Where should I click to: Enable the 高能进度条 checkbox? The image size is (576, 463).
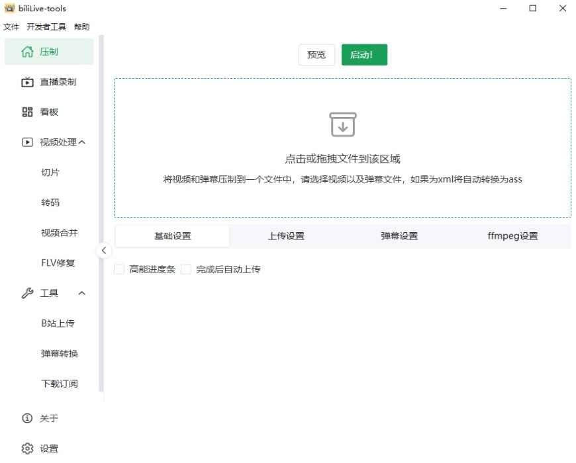click(x=119, y=269)
